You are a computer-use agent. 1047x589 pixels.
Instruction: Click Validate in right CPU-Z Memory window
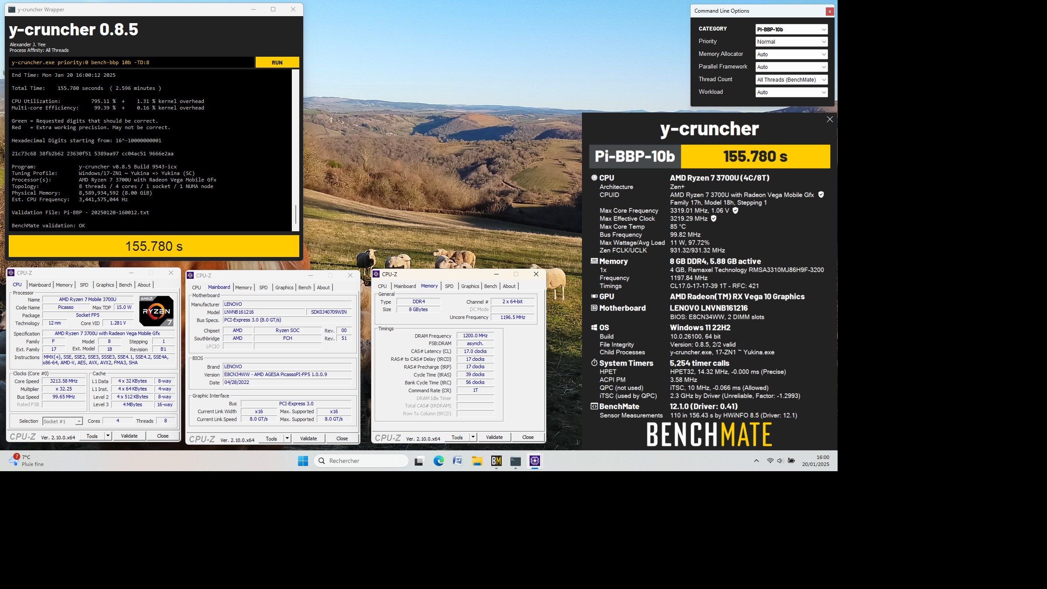tap(494, 437)
